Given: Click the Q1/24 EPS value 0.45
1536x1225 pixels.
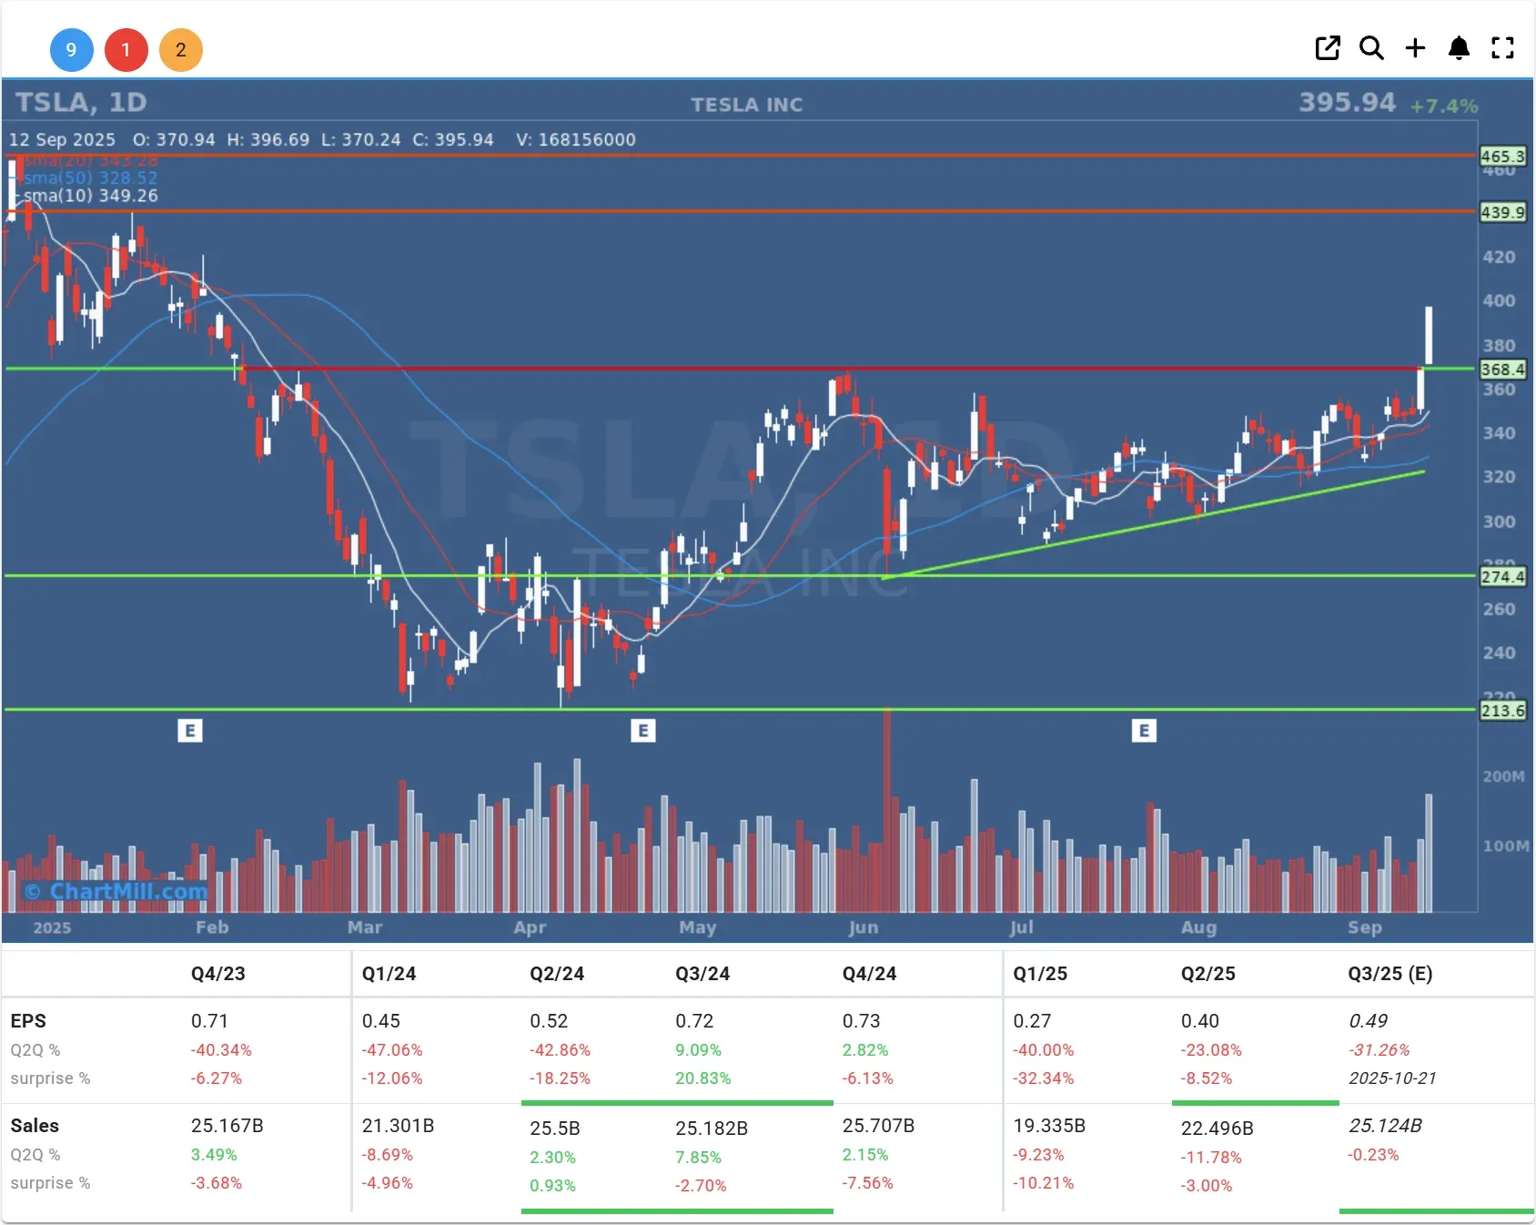Looking at the screenshot, I should (380, 1021).
